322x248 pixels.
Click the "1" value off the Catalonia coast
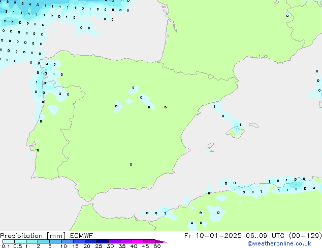click(214, 107)
